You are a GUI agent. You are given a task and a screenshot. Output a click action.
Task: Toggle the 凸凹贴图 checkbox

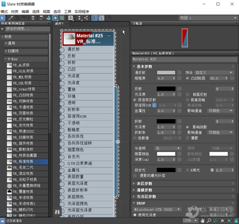[x=188, y=78]
